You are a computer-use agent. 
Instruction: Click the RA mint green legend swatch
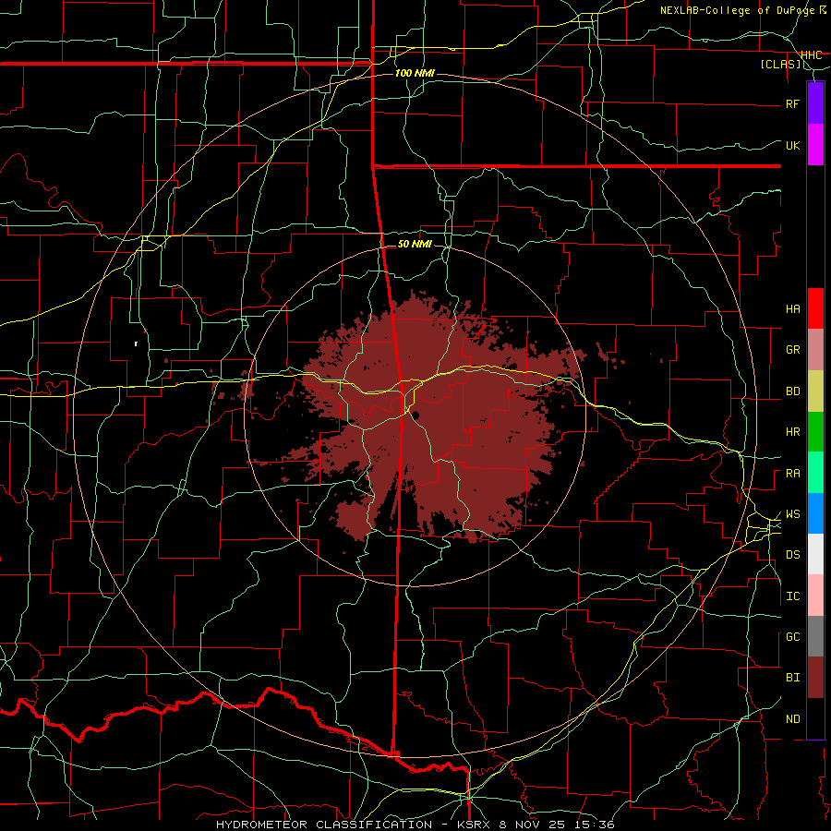coord(815,473)
